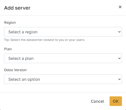Screen dimensions: 126x110
Task: Click the chevron arrow in Odoo Version field
Action: 119,79
